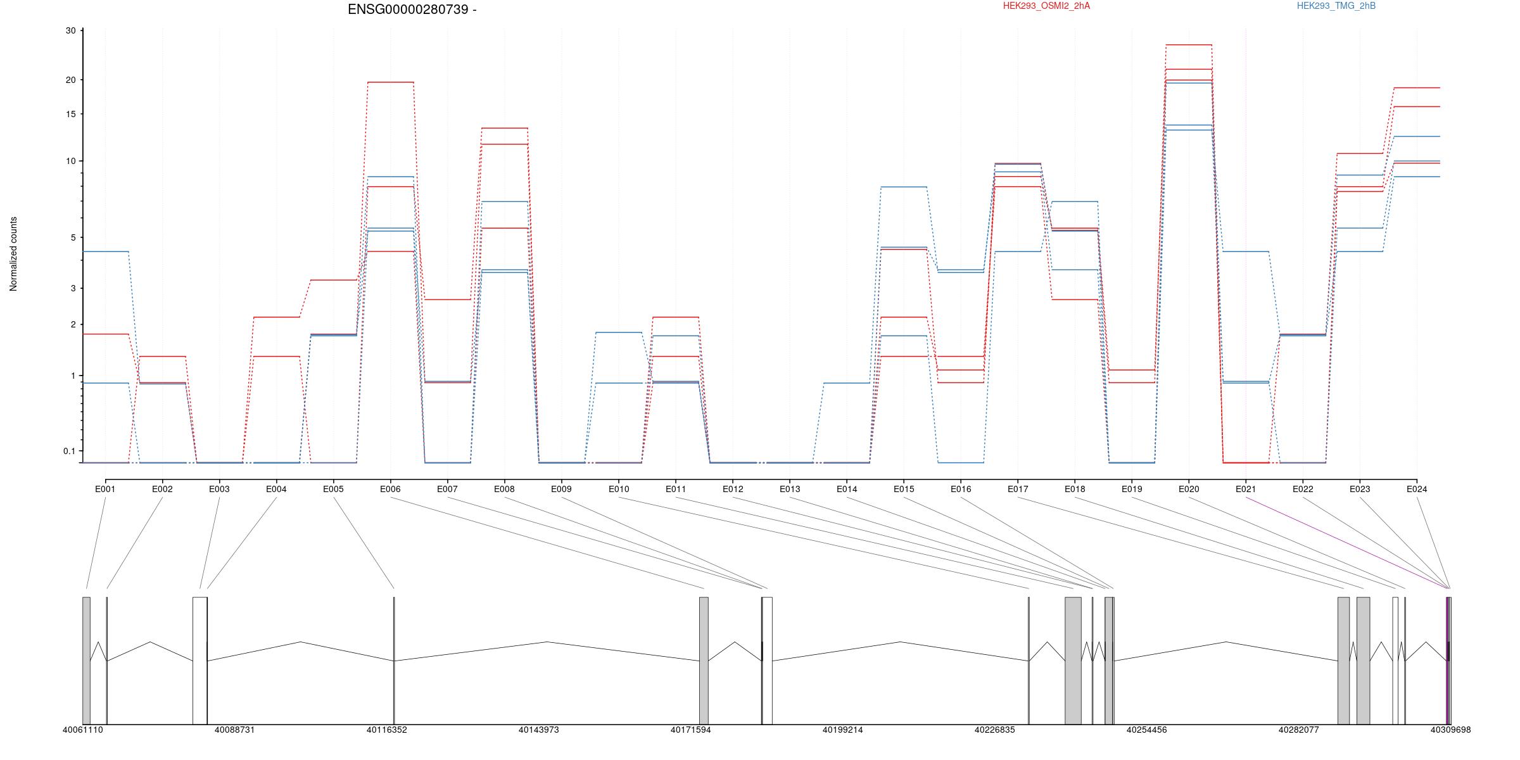Image resolution: width=1520 pixels, height=760 pixels.
Task: Click exon label E004
Action: click(276, 489)
